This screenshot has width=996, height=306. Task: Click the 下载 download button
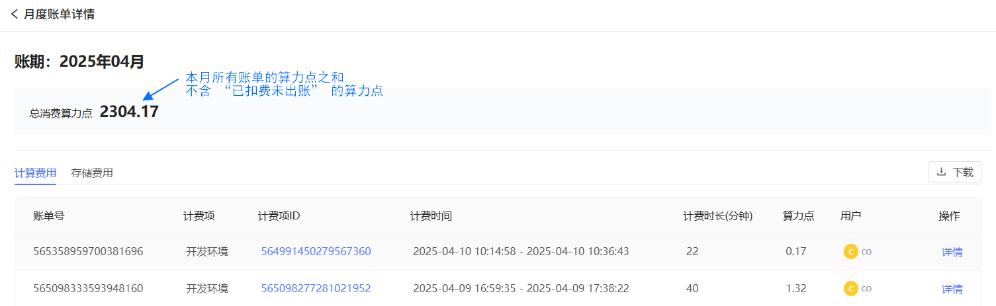click(x=954, y=172)
